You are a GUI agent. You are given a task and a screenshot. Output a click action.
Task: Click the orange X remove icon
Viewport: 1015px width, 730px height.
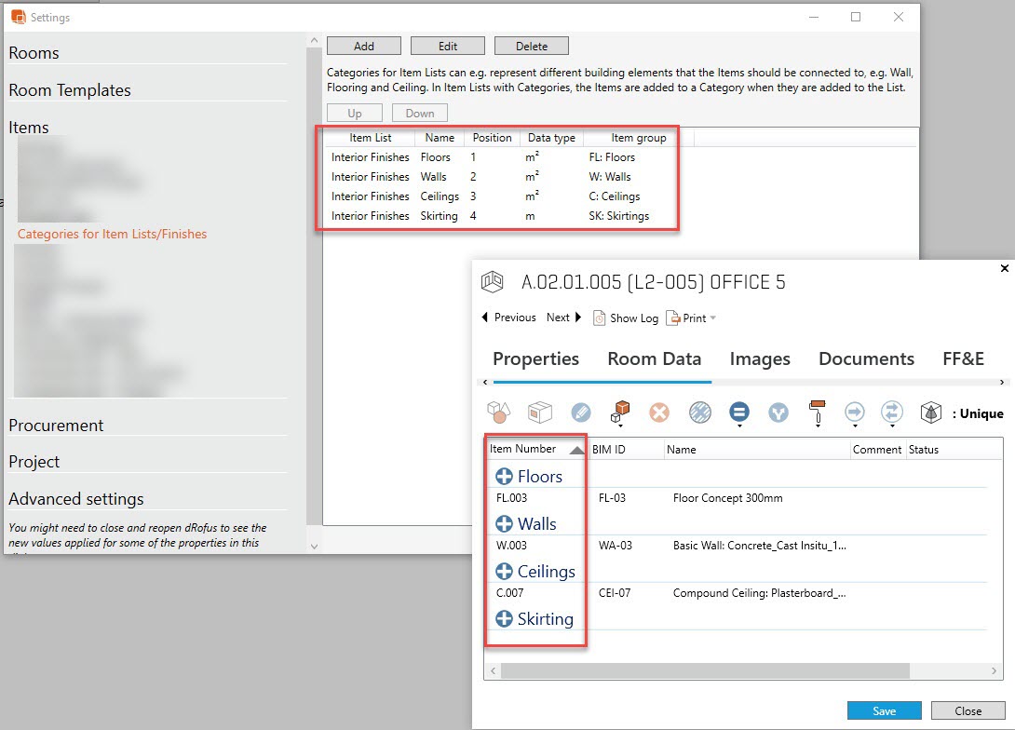pos(660,412)
